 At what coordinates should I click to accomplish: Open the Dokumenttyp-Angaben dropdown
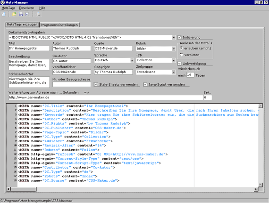pos(174,38)
